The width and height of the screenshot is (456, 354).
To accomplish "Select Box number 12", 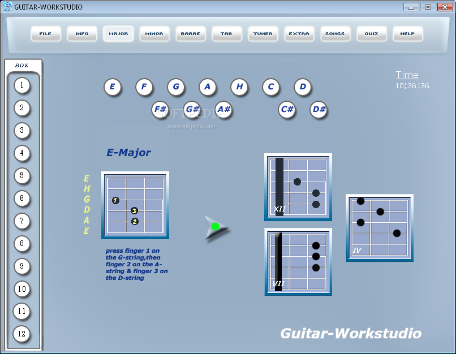I will [x=22, y=334].
